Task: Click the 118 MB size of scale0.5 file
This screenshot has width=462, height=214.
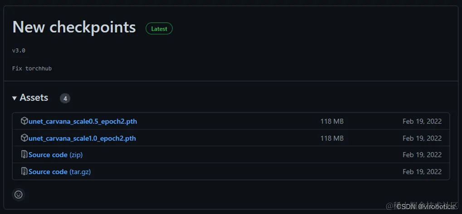Action: (x=332, y=122)
